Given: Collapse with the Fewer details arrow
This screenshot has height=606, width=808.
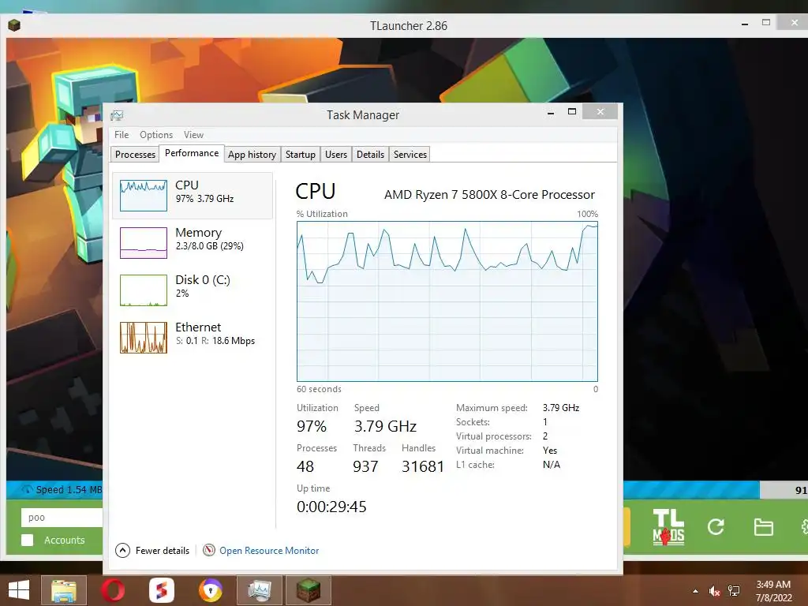Looking at the screenshot, I should (122, 551).
